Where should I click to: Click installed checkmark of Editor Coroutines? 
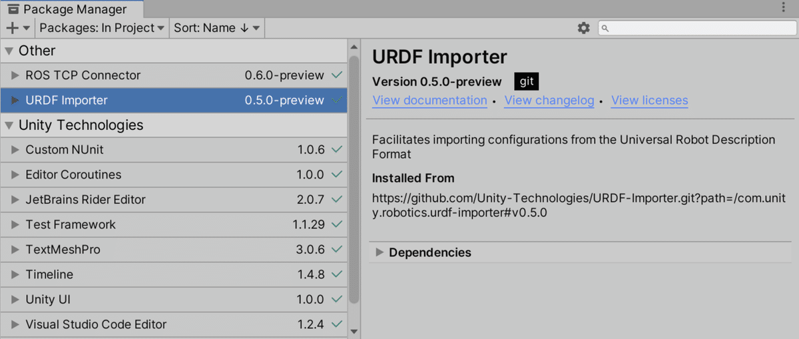point(337,174)
